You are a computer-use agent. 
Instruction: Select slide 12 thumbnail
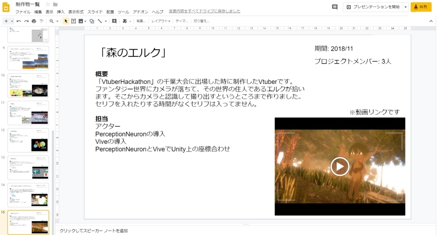tap(28, 140)
